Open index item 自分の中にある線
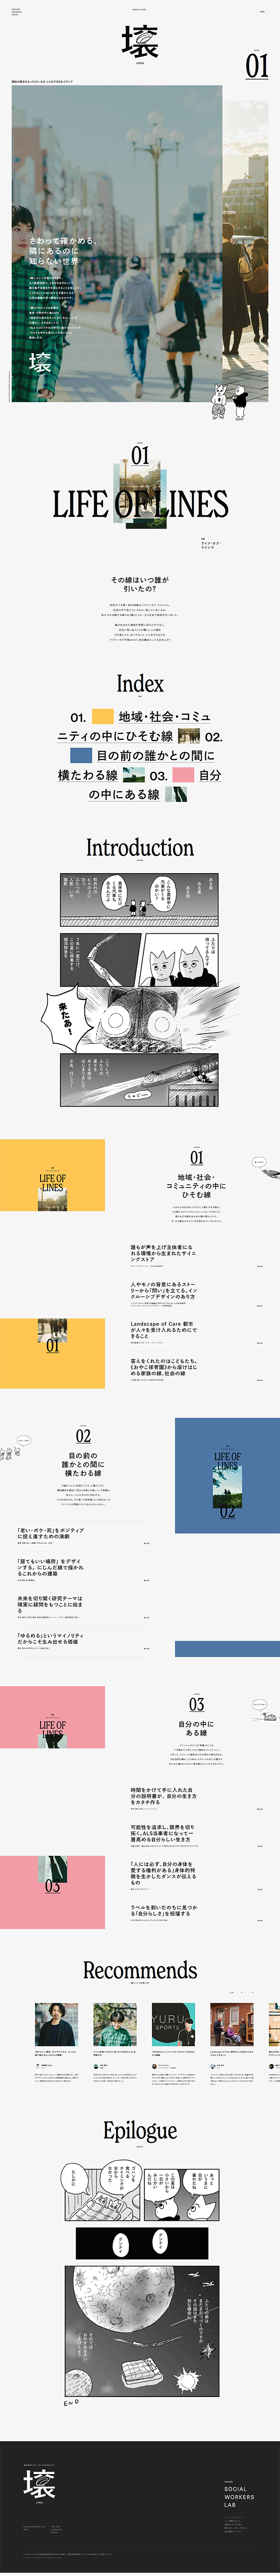The image size is (280, 2576). click(155, 785)
